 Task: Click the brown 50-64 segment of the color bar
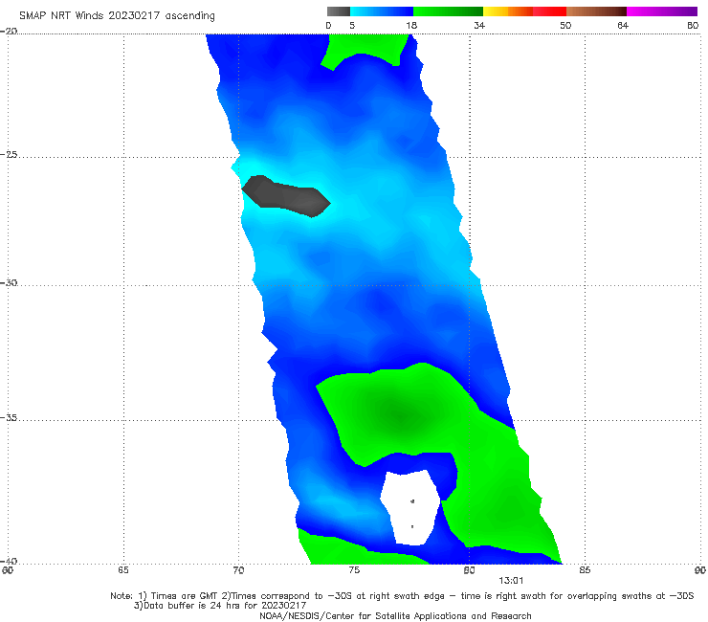(596, 11)
